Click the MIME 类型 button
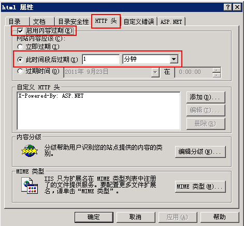Image resolution: width=244 pixels, height=226 pixels. click(x=200, y=187)
